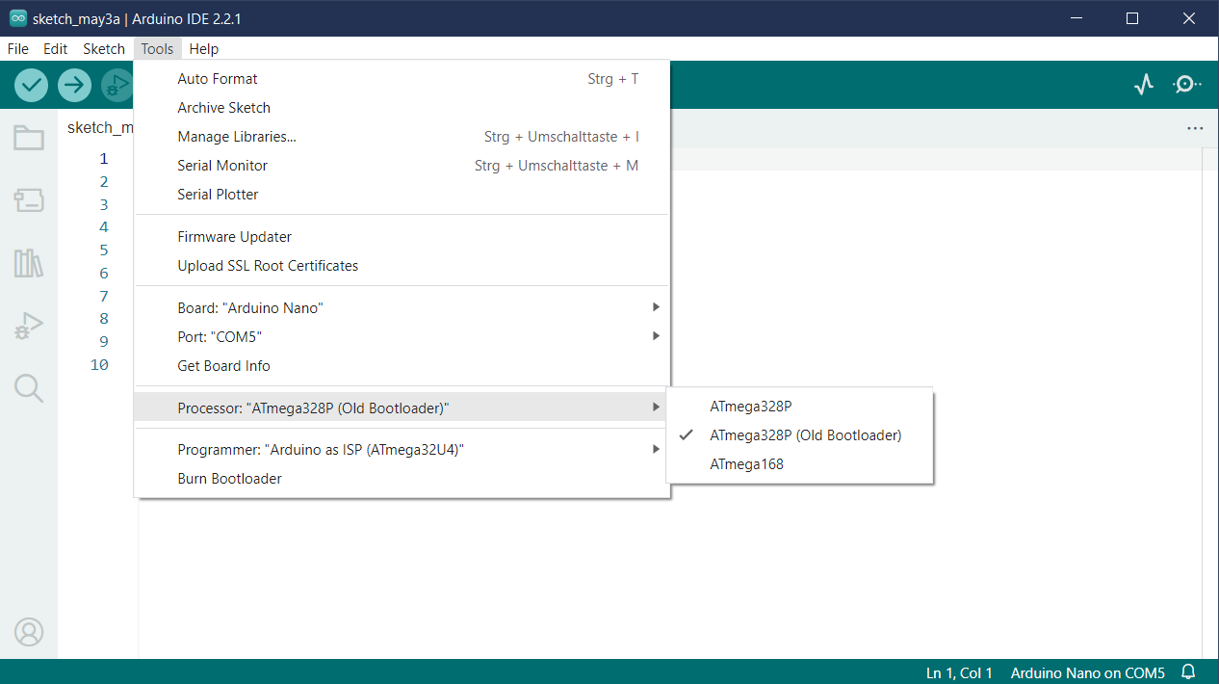Open the editor tab more options ellipsis
Viewport: 1219px width, 684px height.
pyautogui.click(x=1195, y=128)
